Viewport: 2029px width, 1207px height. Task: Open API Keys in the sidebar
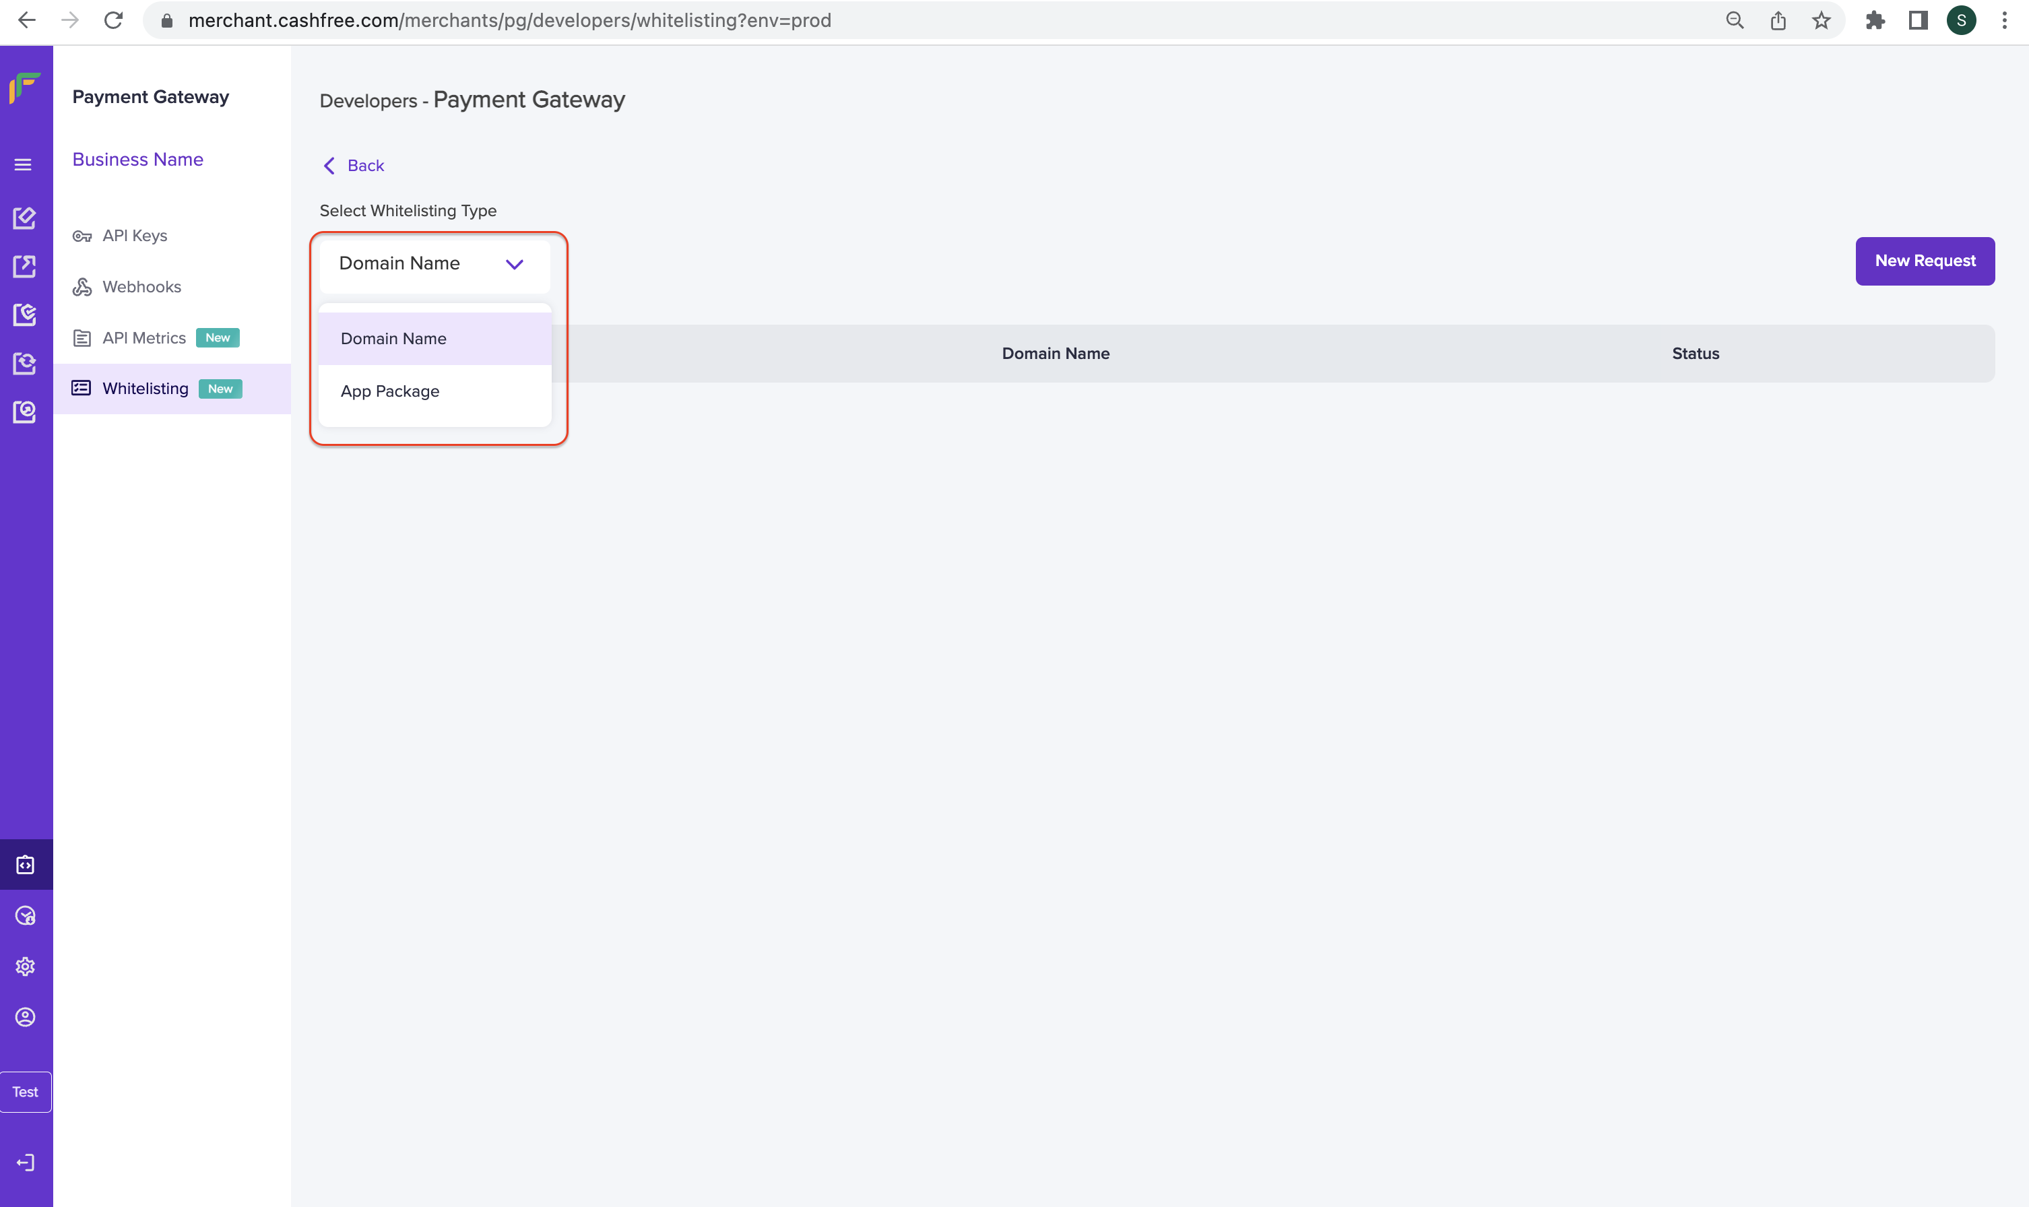click(135, 236)
